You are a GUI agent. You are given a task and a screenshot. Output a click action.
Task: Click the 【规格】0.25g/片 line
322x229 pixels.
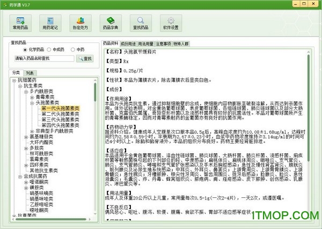[124, 71]
